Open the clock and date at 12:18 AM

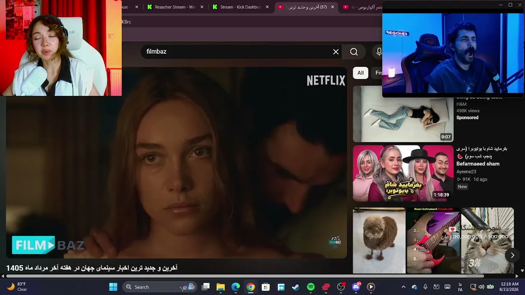coord(509,287)
